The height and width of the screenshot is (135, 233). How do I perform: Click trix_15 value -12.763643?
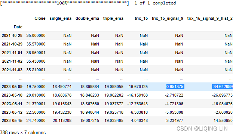(x=138, y=104)
